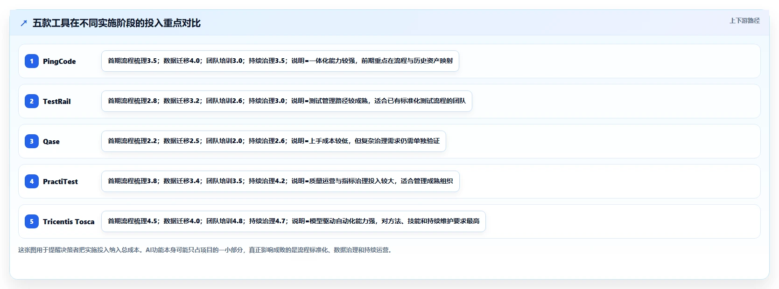Viewport: 779px width, 289px height.
Task: Select the PractiTest tool name
Action: (x=60, y=182)
